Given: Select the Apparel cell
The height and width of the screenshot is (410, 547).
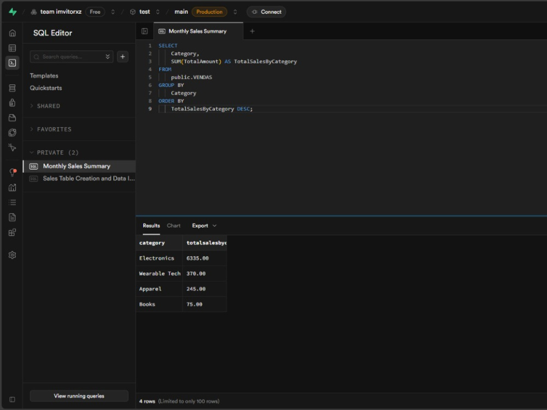Looking at the screenshot, I should coord(159,289).
